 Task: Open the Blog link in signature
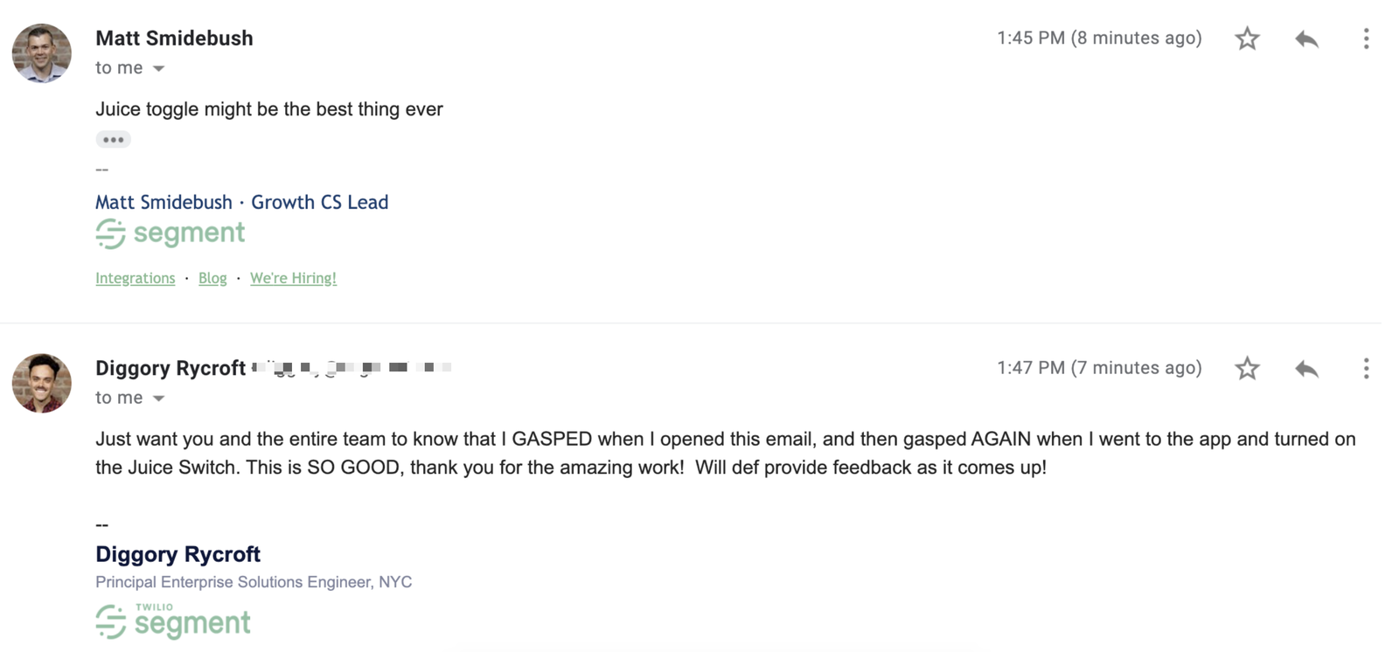(x=212, y=278)
